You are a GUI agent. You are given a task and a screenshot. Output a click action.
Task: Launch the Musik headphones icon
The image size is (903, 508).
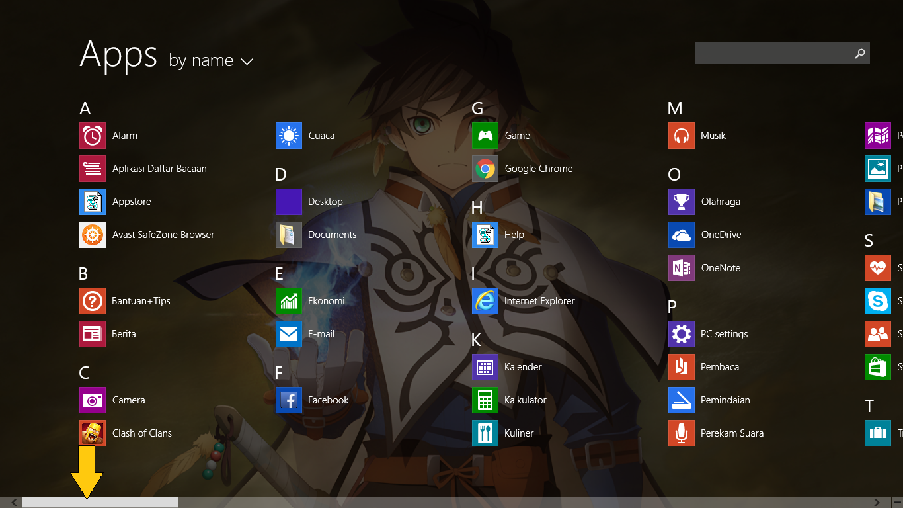(x=682, y=136)
